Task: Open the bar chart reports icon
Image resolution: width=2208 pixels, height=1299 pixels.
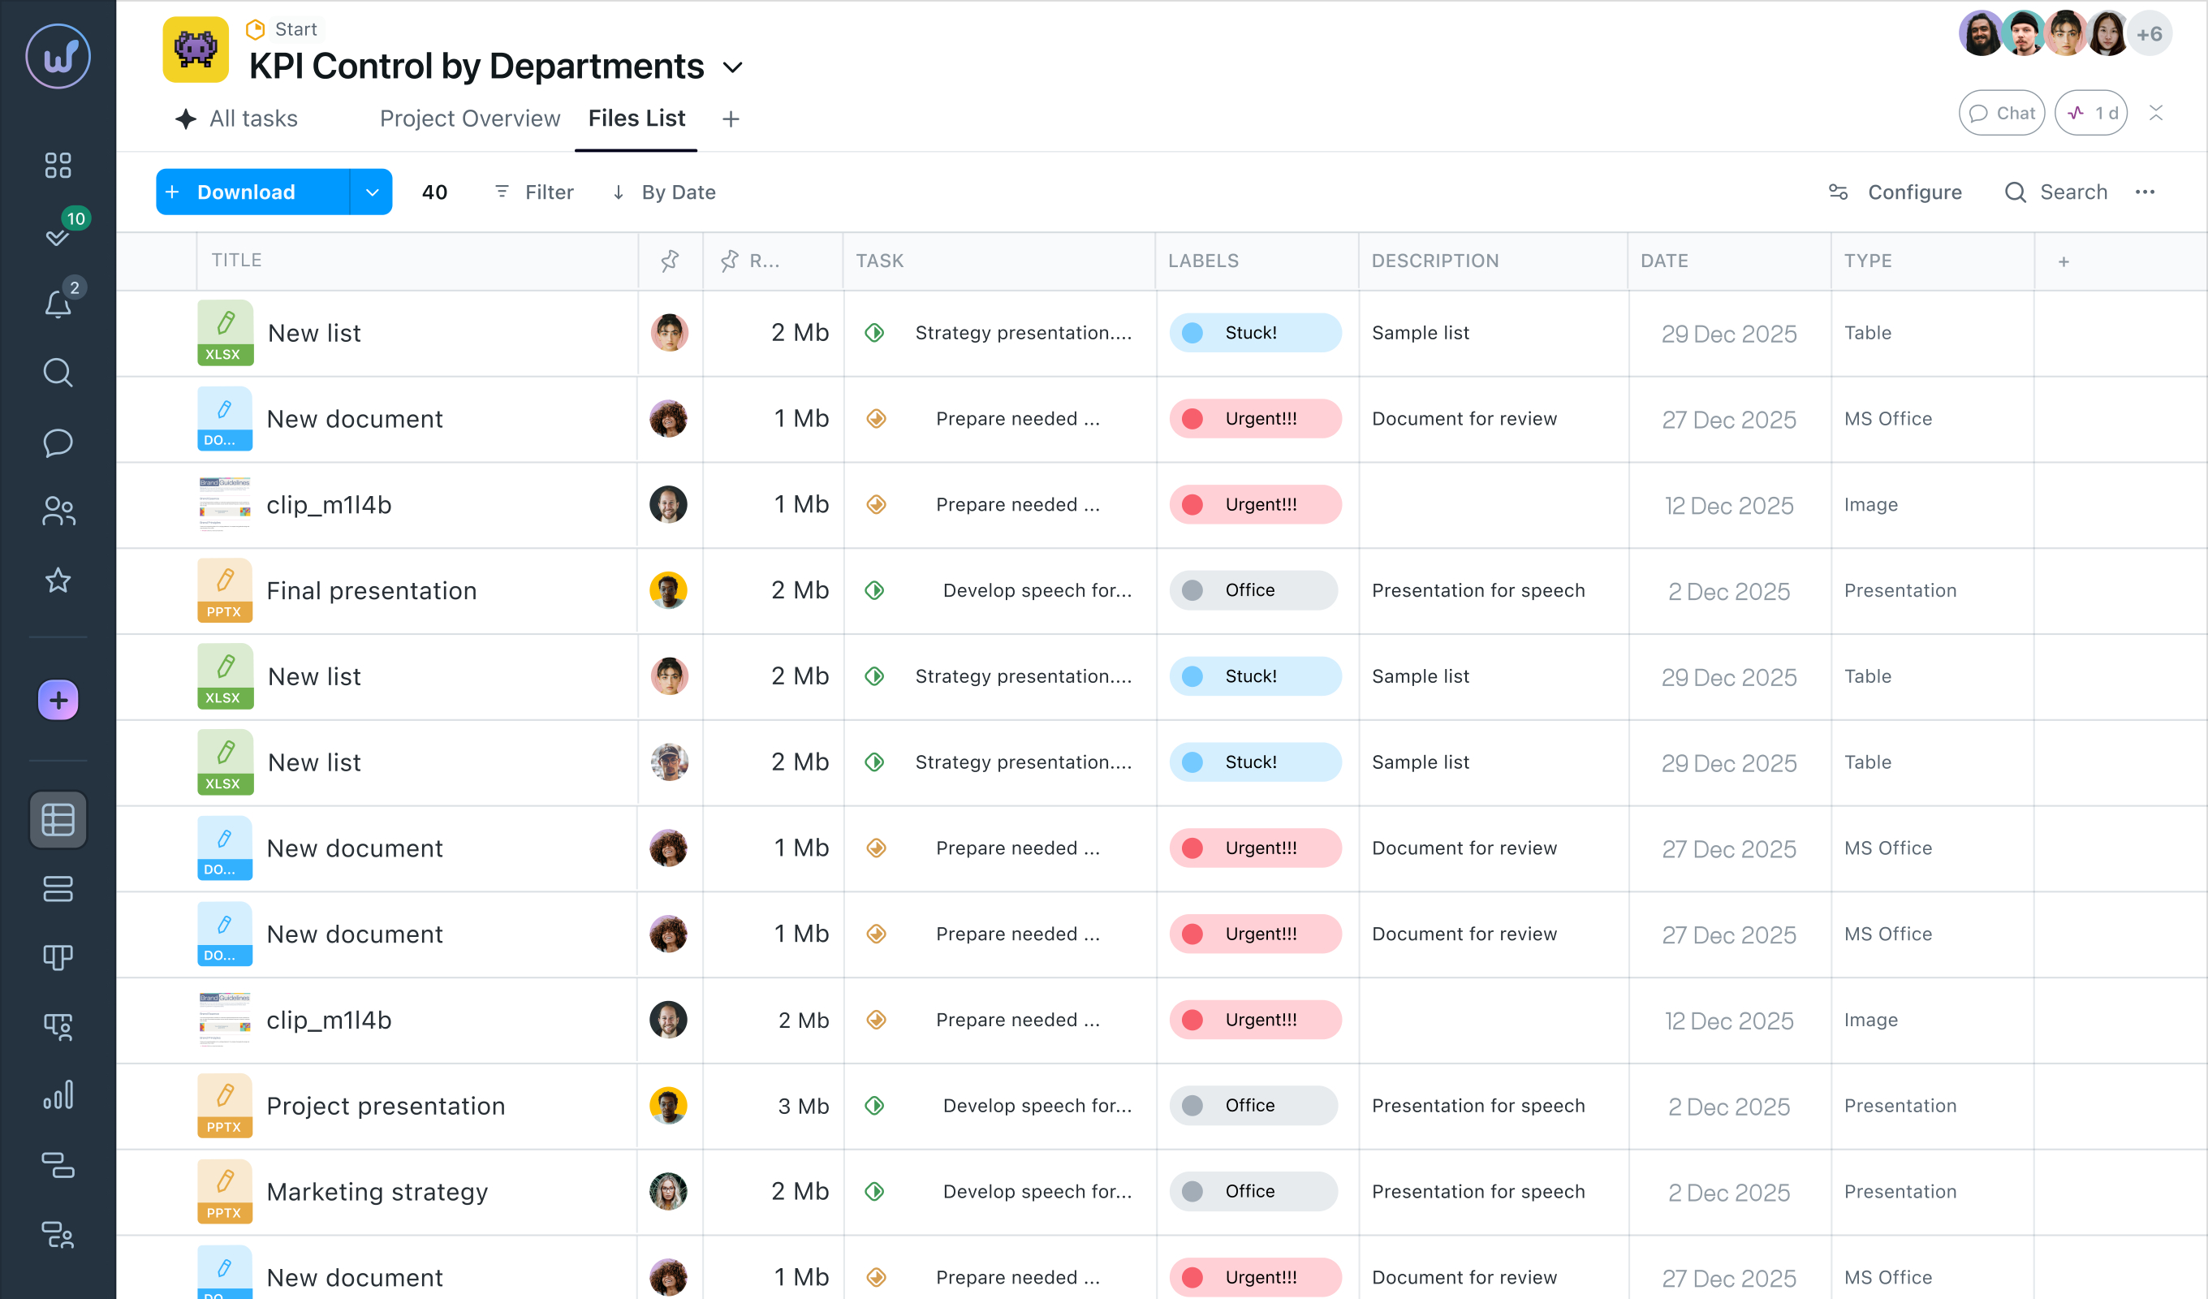Action: [58, 1096]
